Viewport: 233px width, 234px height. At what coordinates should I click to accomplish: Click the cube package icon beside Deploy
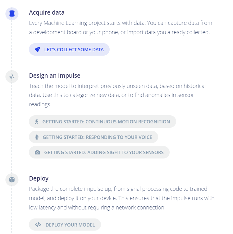[x=12, y=180]
